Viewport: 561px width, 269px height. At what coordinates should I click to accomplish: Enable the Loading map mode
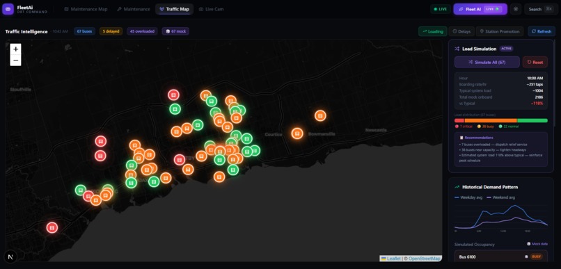(433, 31)
